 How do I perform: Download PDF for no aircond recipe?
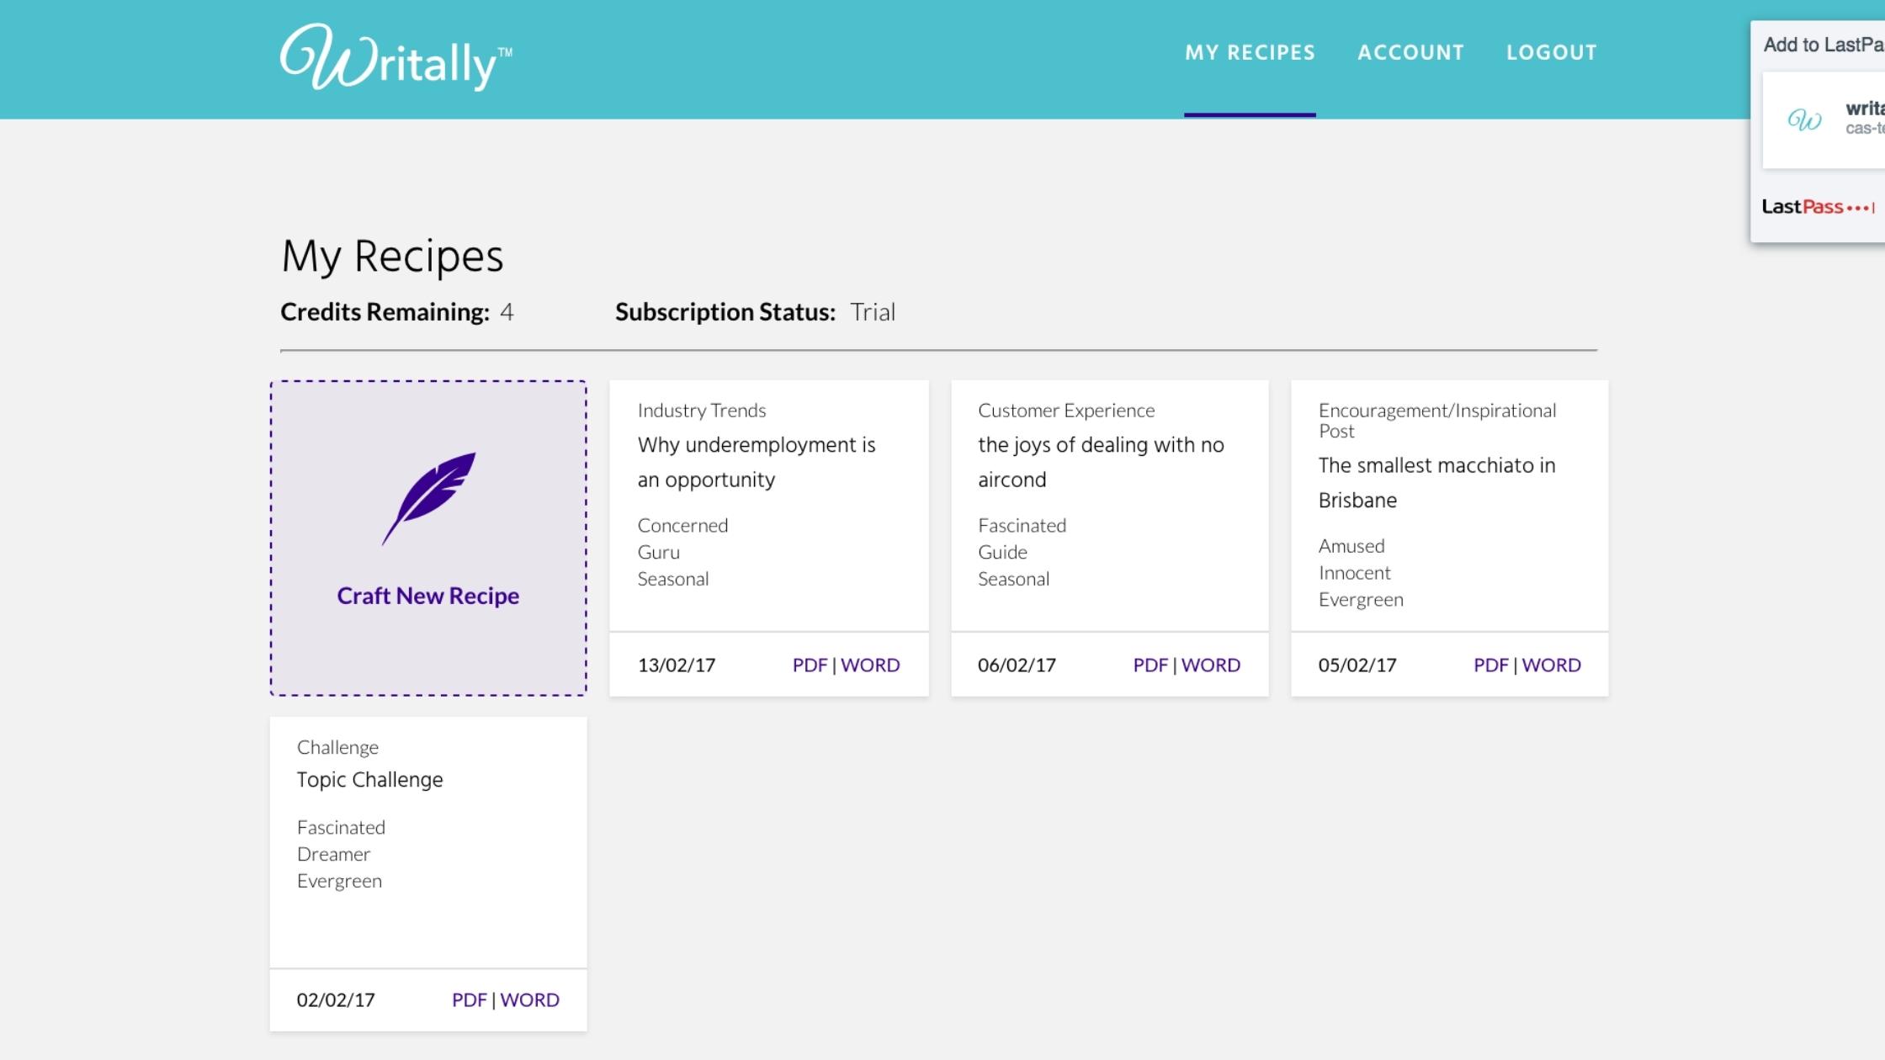(1150, 665)
